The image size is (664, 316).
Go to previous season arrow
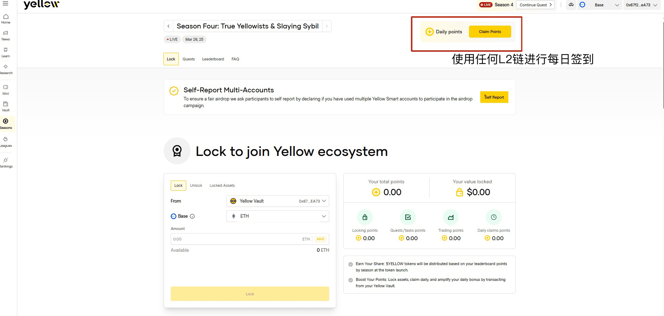click(x=168, y=26)
